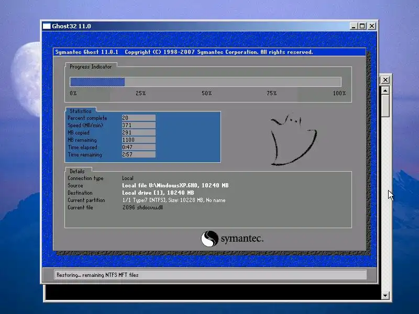419x314 pixels.
Task: Click the Time elapsed value 0:47
Action: 139,147
